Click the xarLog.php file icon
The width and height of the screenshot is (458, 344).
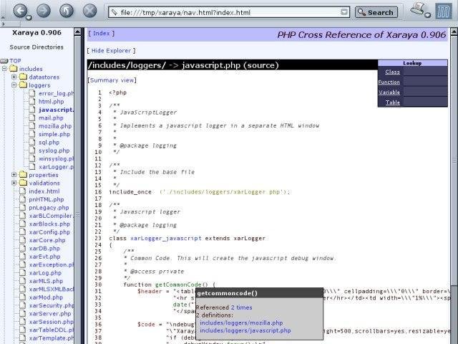[22, 272]
